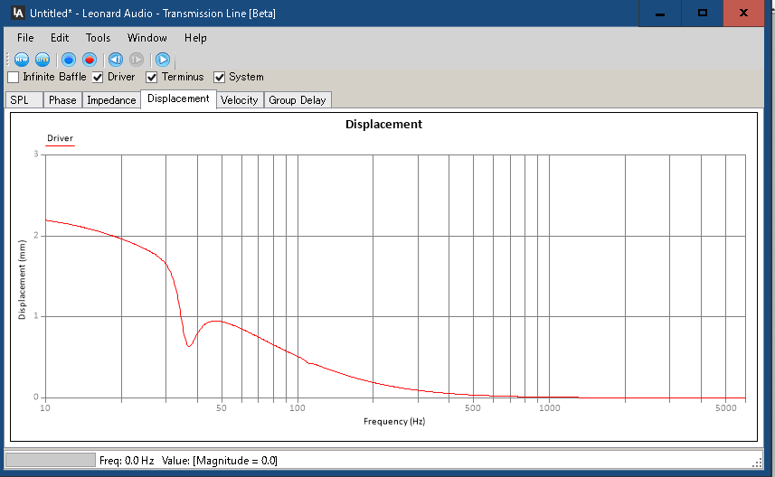Open the Help menu

pyautogui.click(x=195, y=38)
